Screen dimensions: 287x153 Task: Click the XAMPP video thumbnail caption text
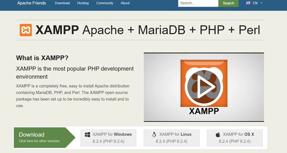(x=204, y=111)
